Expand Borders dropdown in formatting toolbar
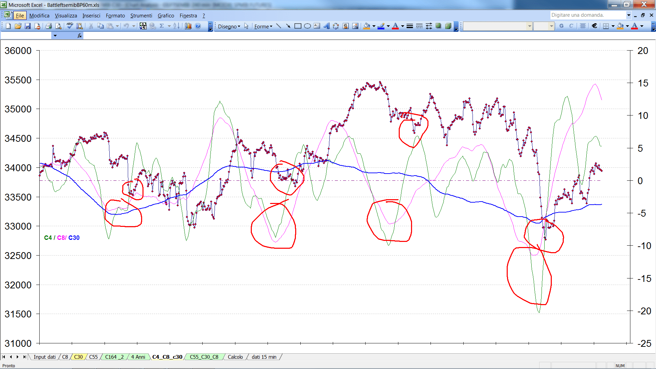 pos(613,26)
